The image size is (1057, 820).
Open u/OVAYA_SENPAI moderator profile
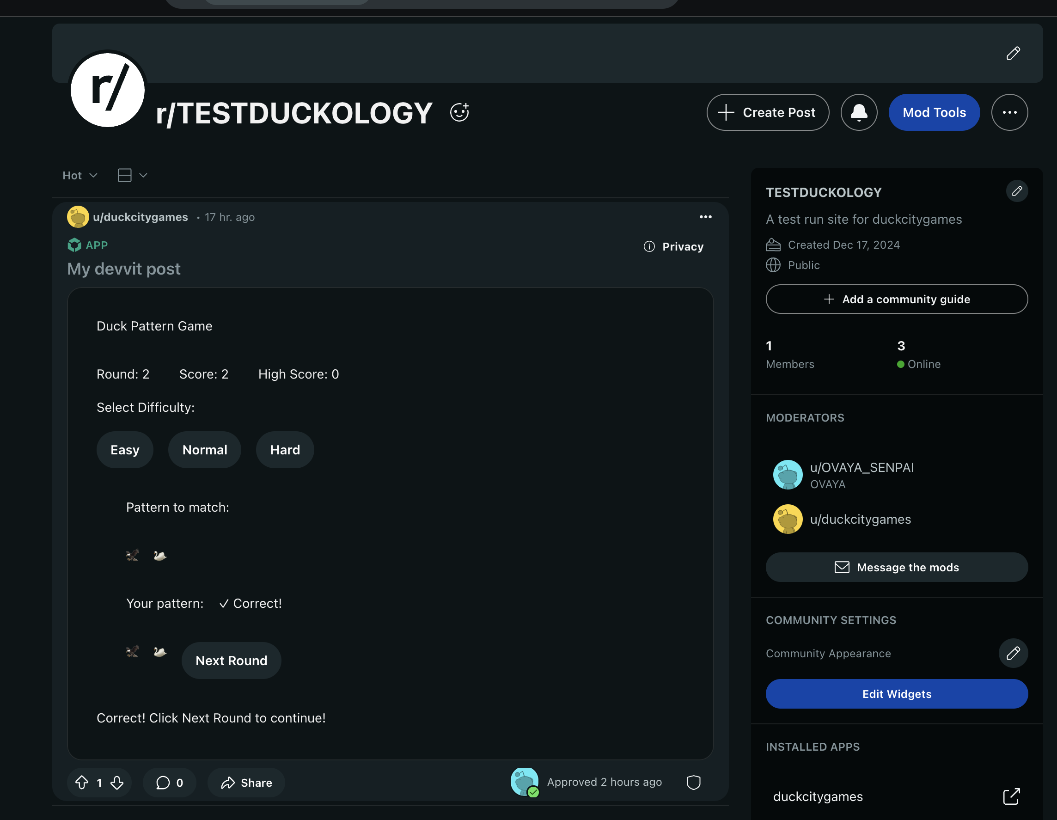click(x=861, y=468)
